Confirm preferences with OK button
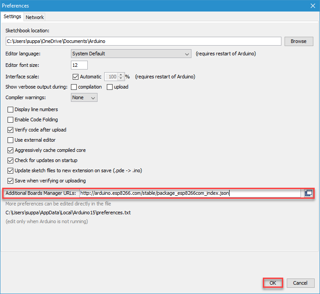Viewport: 320px width, 294px height. tap(273, 283)
